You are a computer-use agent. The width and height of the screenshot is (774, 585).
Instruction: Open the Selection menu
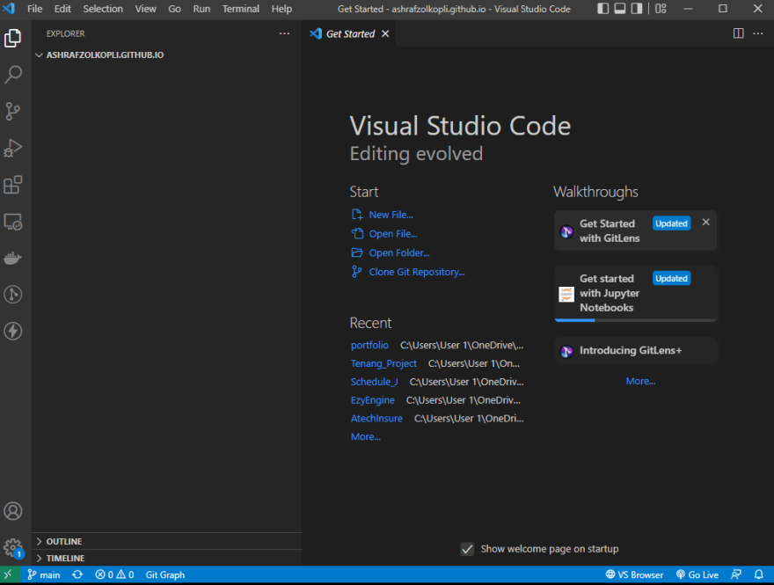pos(103,9)
